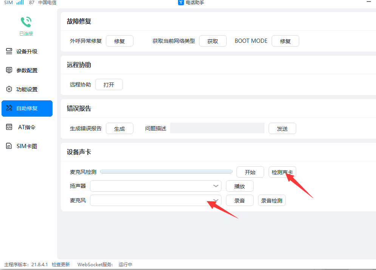Image resolution: width=376 pixels, height=270 pixels.
Task: Click the 麦克风检测 level bar
Action: pyautogui.click(x=166, y=172)
